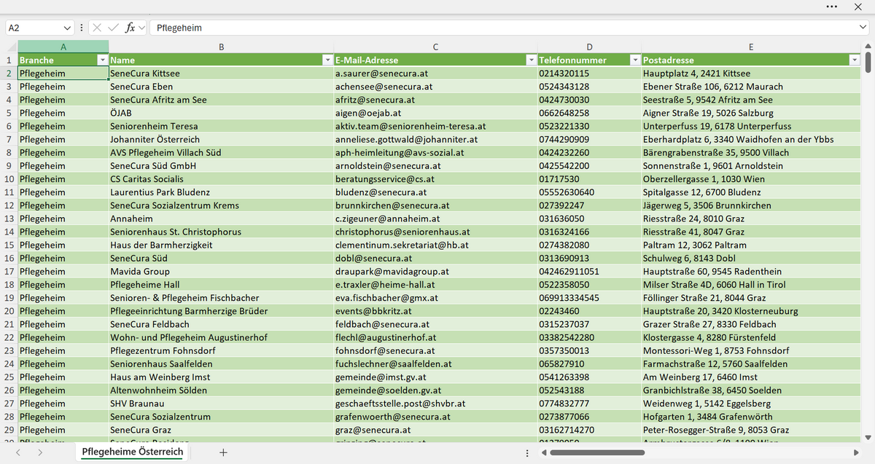Click the vertical scrollbar thumb
The width and height of the screenshot is (875, 464).
coord(868,63)
